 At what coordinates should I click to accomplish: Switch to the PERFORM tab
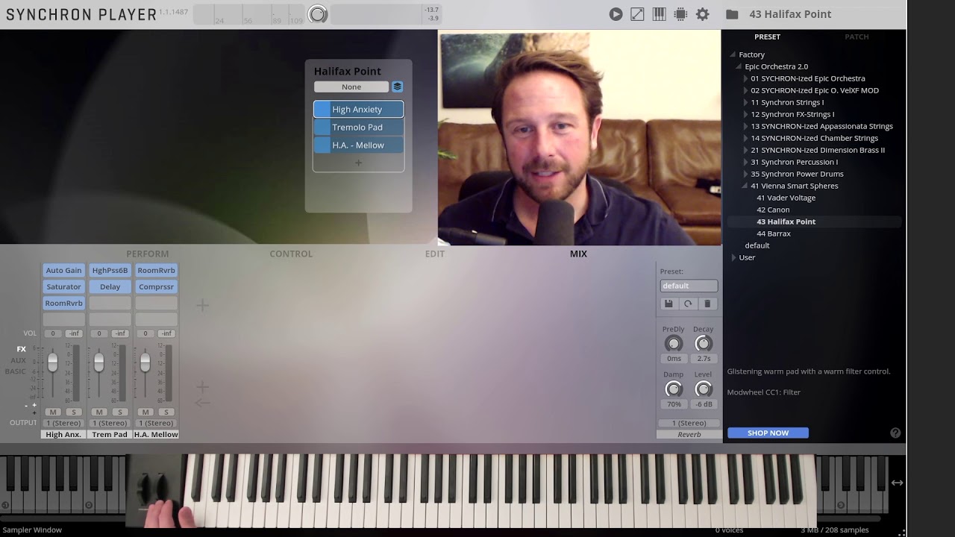[148, 254]
